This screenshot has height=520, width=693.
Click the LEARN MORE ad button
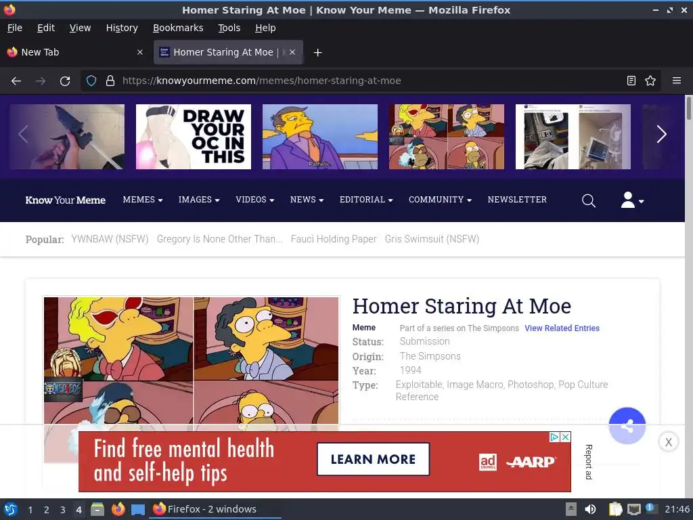pos(373,460)
